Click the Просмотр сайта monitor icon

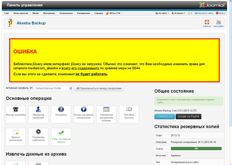196,13
